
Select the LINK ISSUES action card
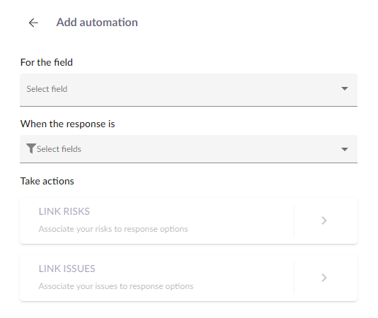tap(188, 278)
